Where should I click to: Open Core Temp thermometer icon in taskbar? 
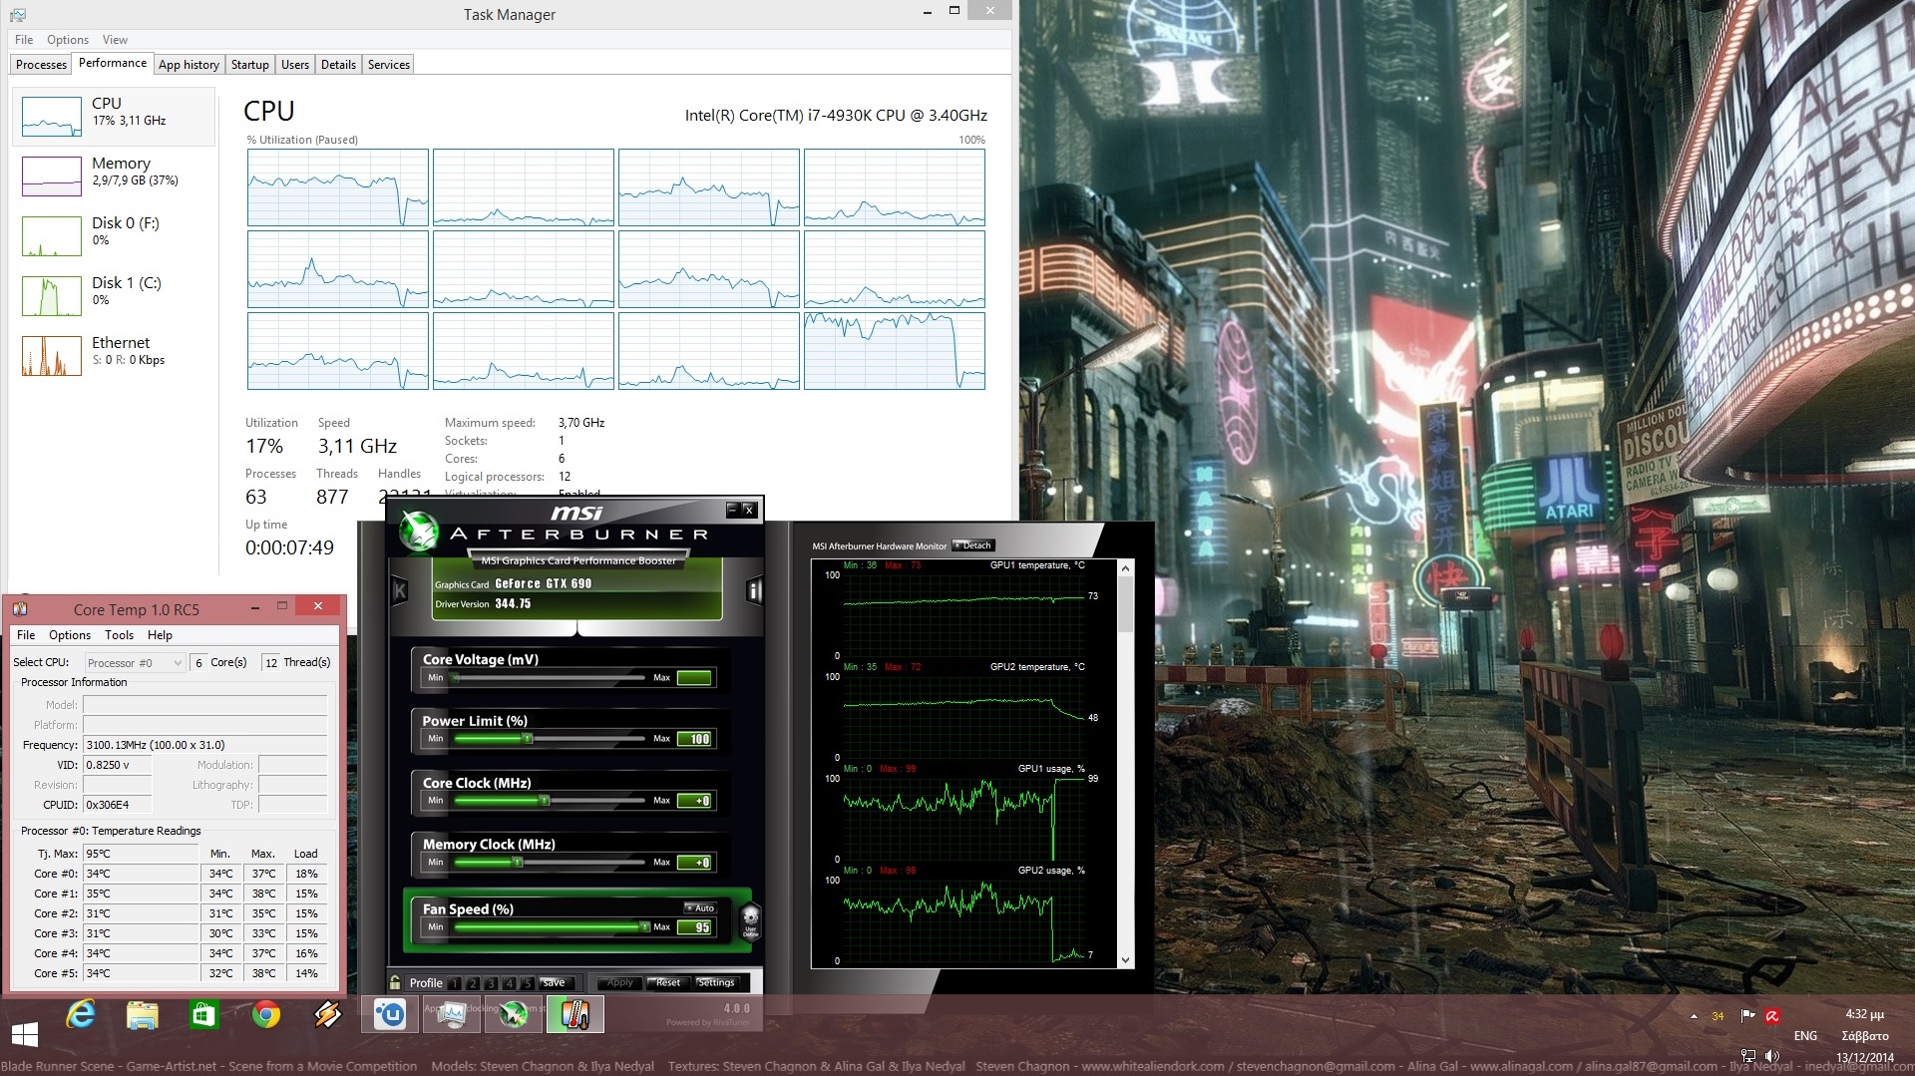(x=574, y=1015)
